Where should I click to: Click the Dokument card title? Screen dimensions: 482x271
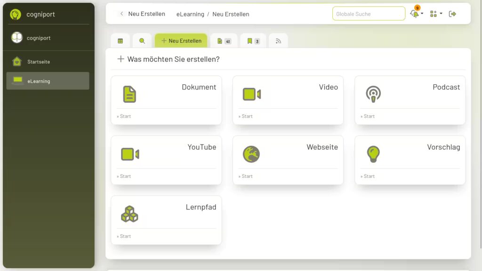(199, 87)
